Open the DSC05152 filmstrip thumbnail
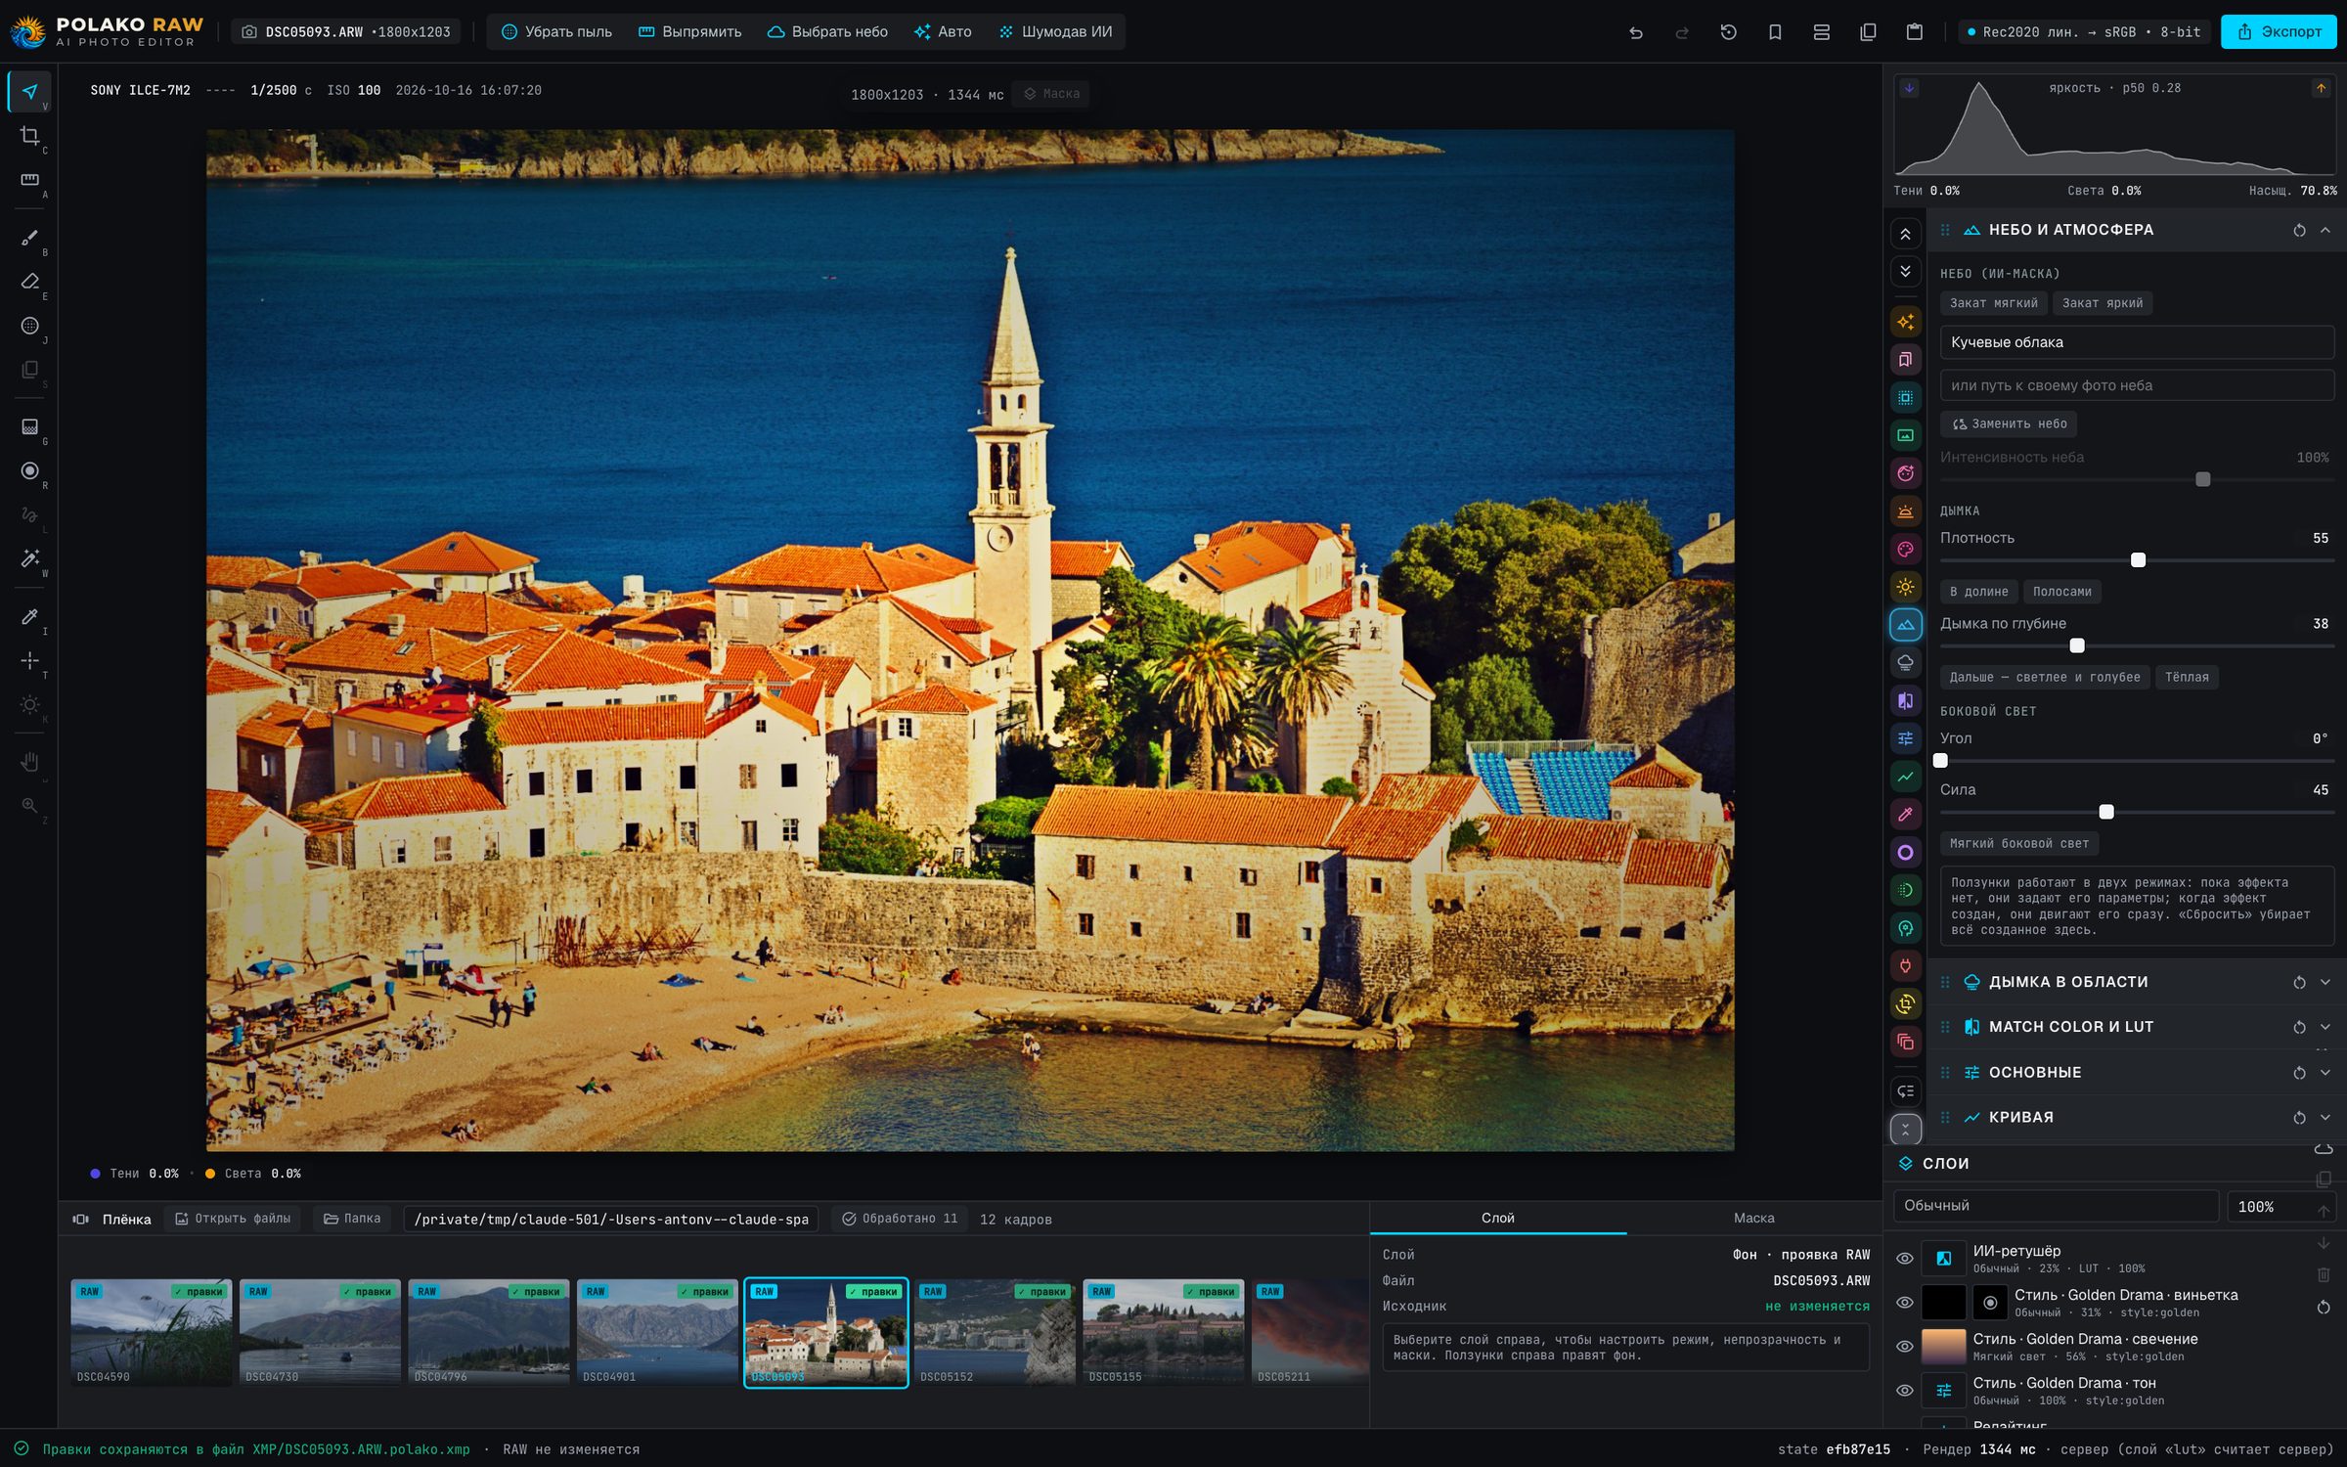Viewport: 2347px width, 1467px height. [995, 1332]
